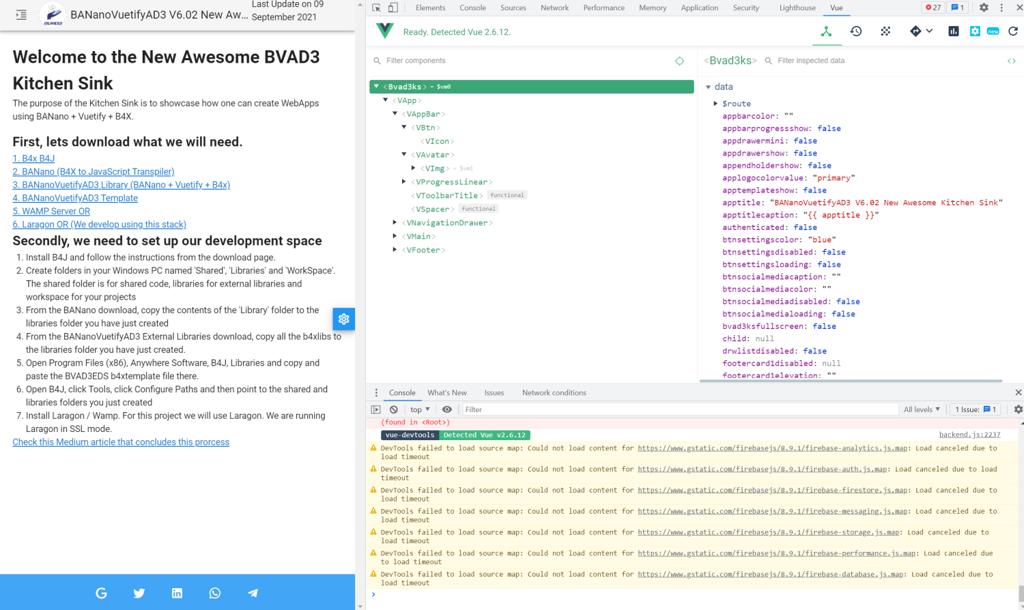Image resolution: width=1024 pixels, height=610 pixels.
Task: Open the Vue performance chart view
Action: point(954,31)
